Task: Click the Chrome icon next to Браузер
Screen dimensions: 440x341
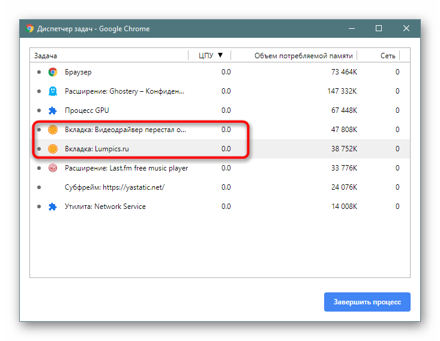Action: 53,72
